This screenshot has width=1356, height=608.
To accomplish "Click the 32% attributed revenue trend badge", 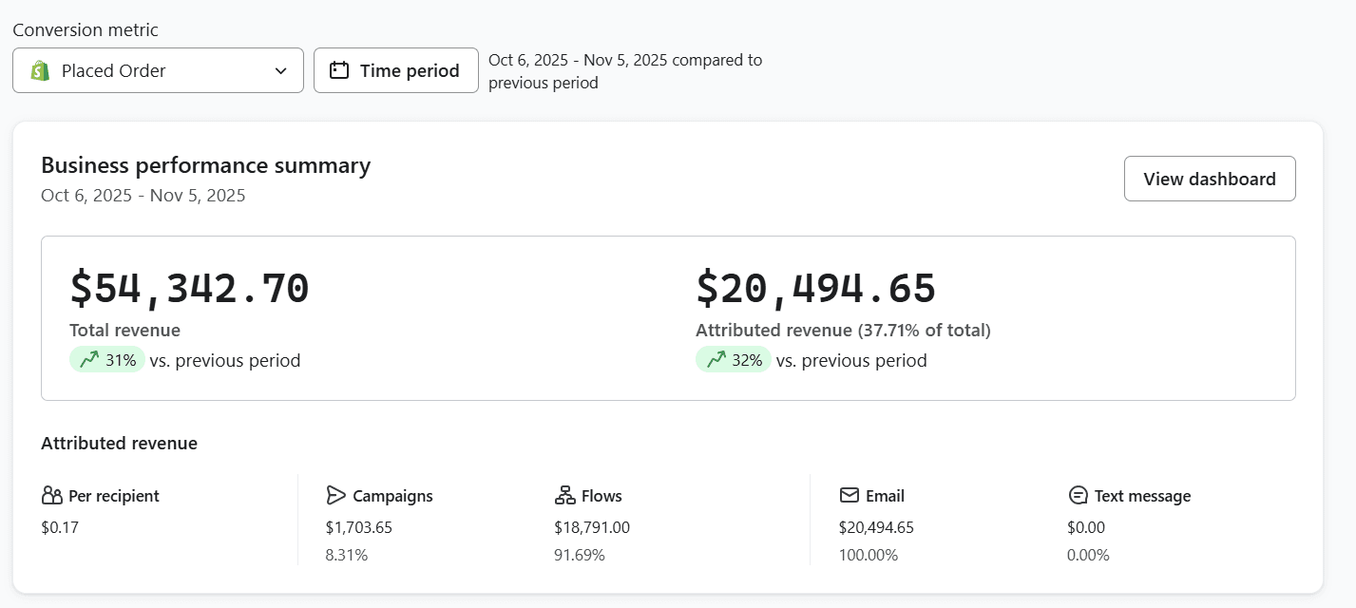I will click(x=734, y=360).
